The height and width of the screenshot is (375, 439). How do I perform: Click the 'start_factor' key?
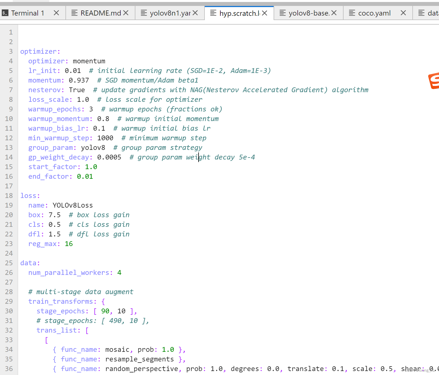click(x=52, y=167)
